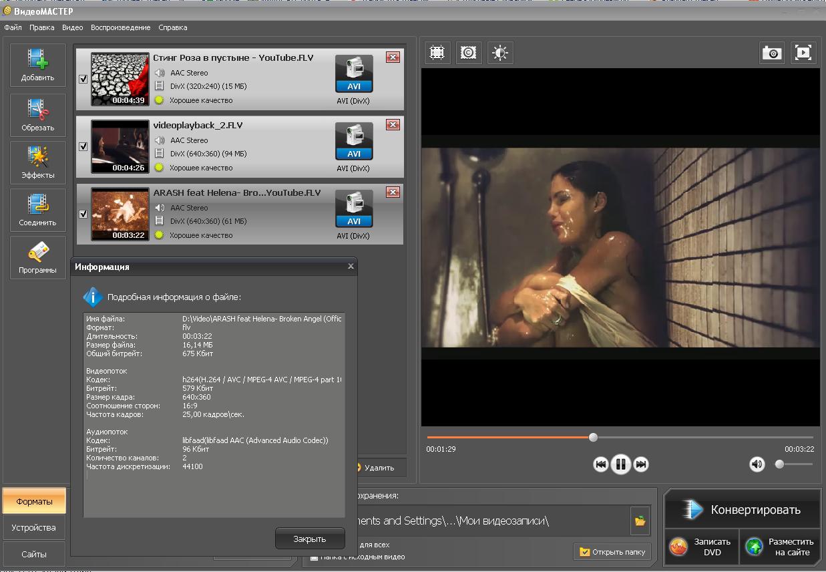This screenshot has height=572, width=826.
Task: Open the Обрезать trim tool
Action: click(x=37, y=115)
